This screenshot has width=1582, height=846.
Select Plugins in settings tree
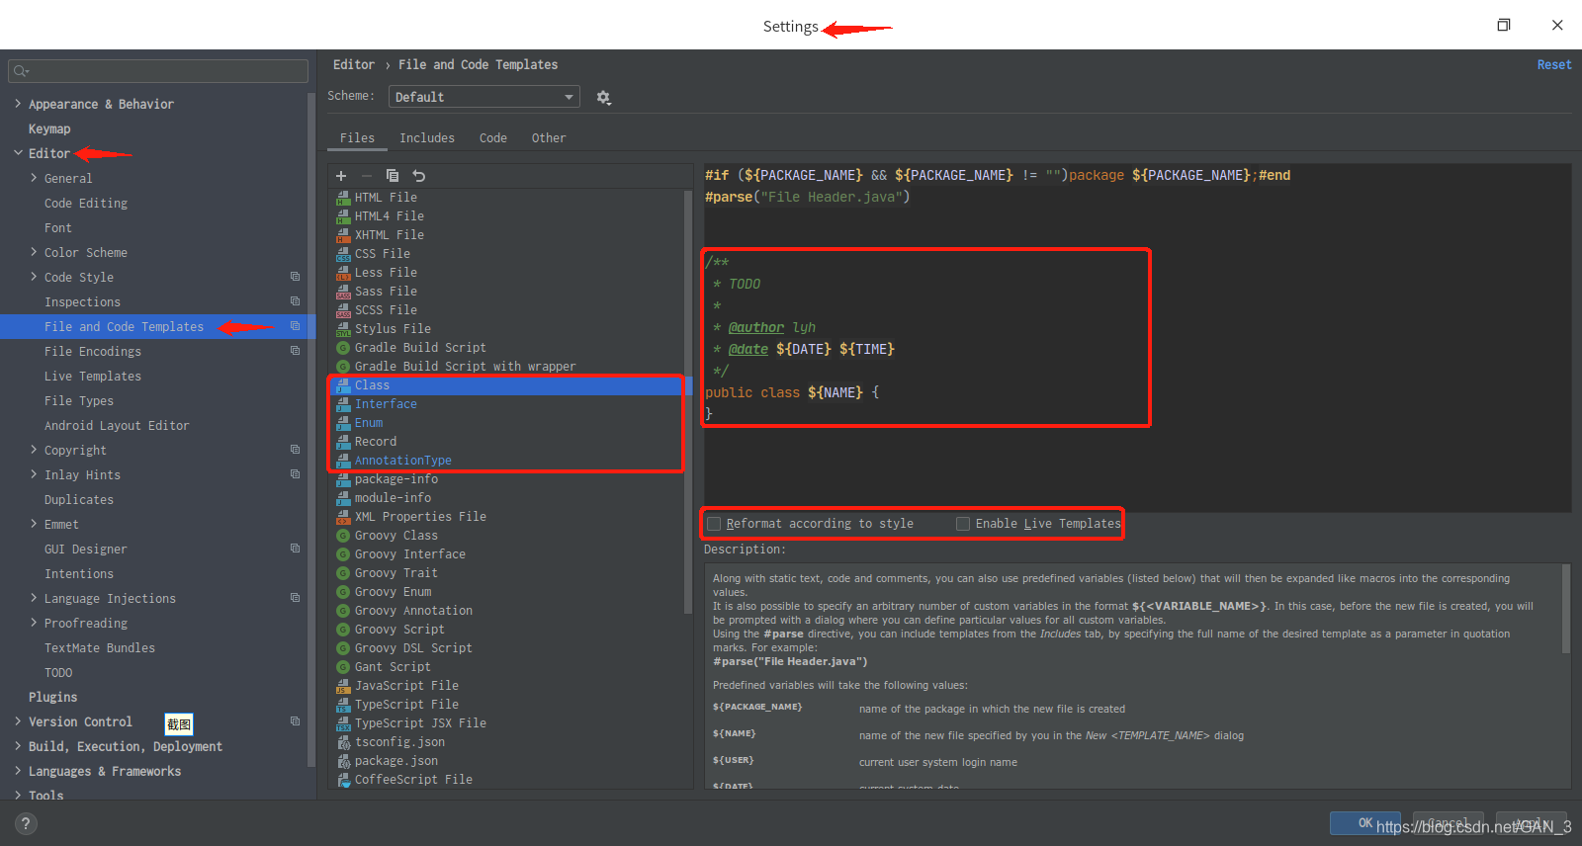[x=52, y=697]
